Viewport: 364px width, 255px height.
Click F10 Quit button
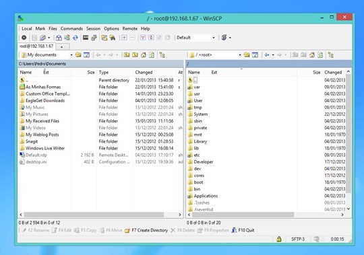243,230
